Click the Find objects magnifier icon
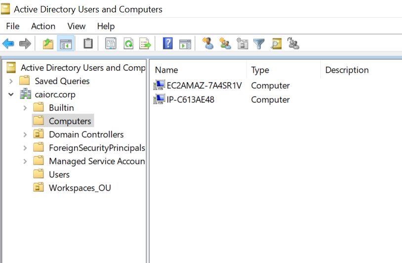Image resolution: width=402 pixels, height=263 pixels. pos(276,44)
